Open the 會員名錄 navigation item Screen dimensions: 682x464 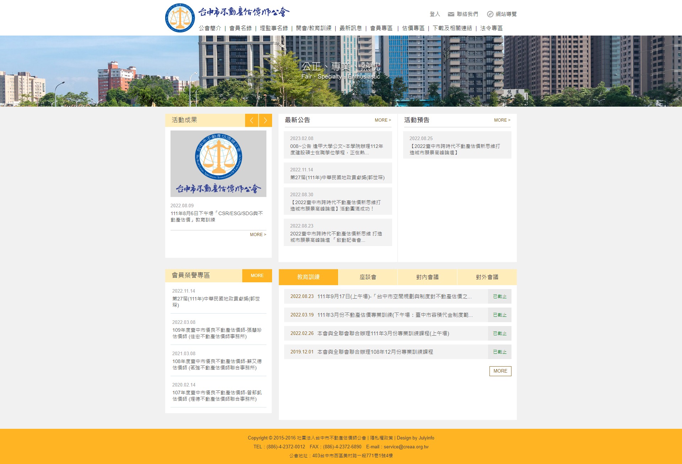click(241, 28)
